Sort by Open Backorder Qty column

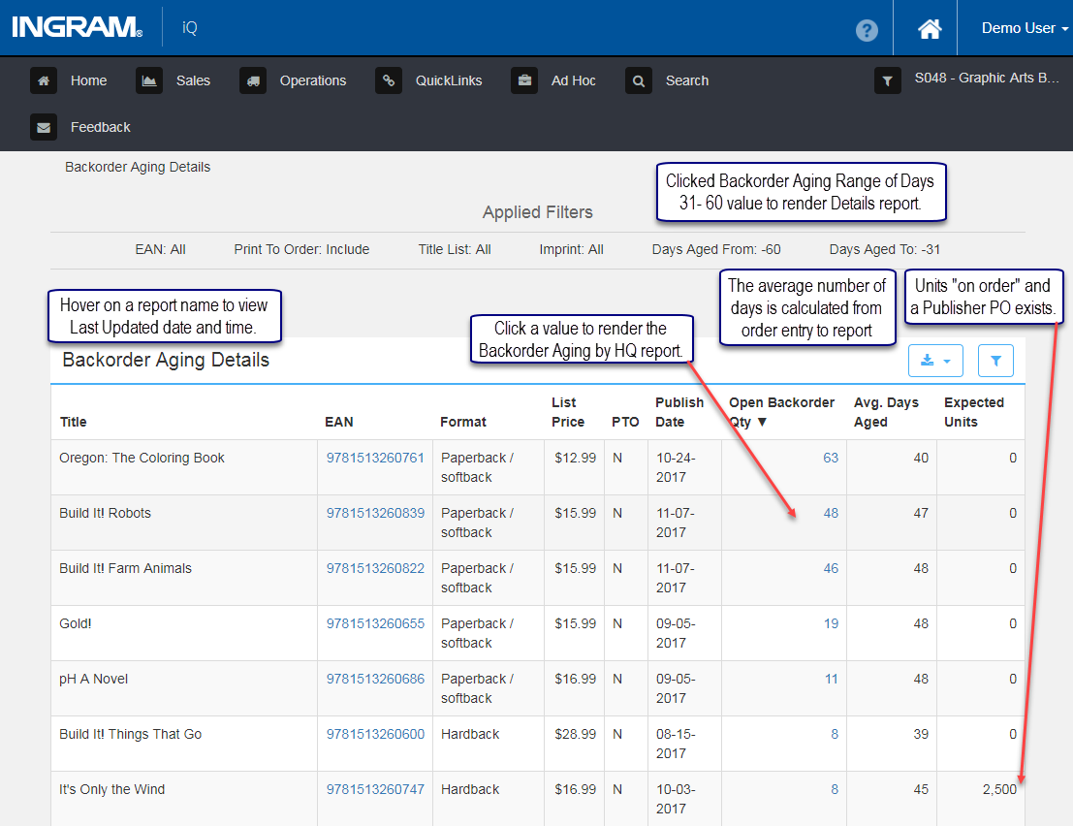pyautogui.click(x=781, y=412)
